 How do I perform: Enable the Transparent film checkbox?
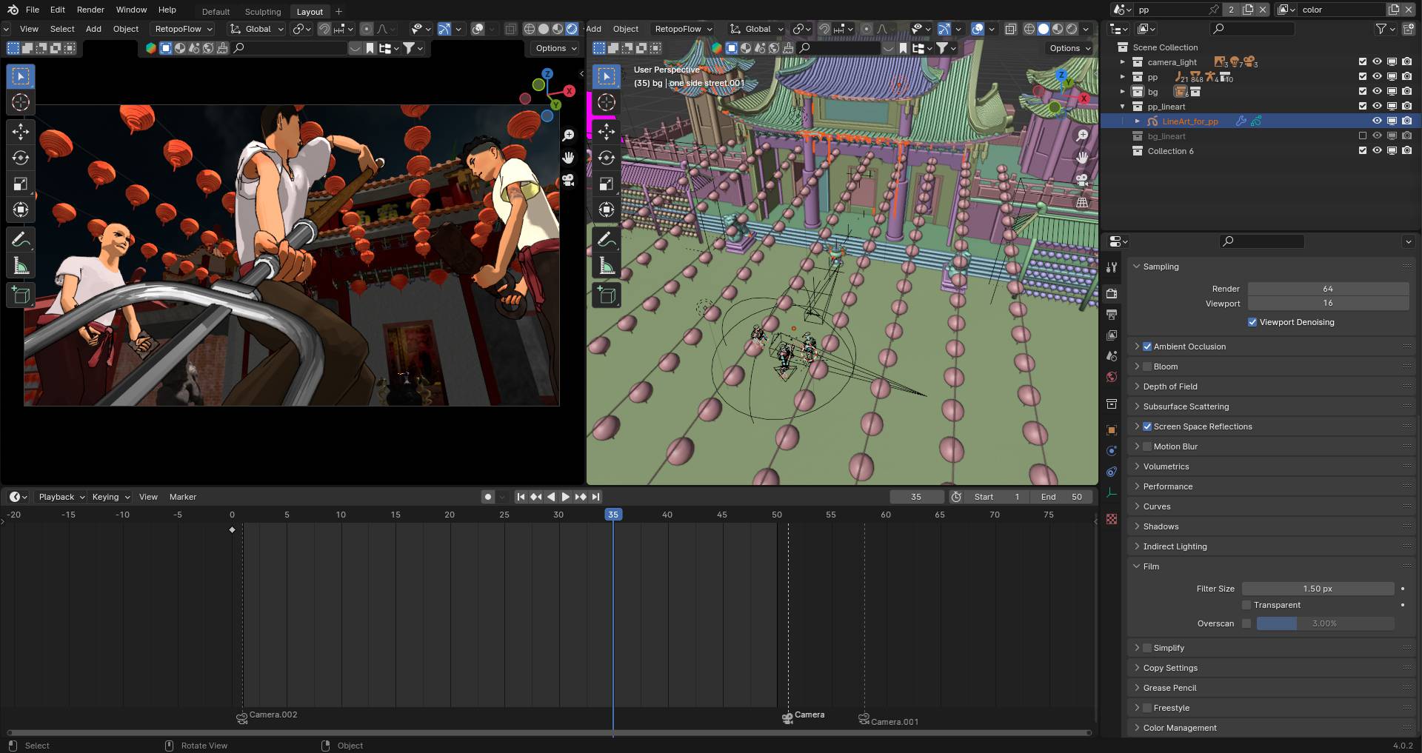tap(1246, 605)
